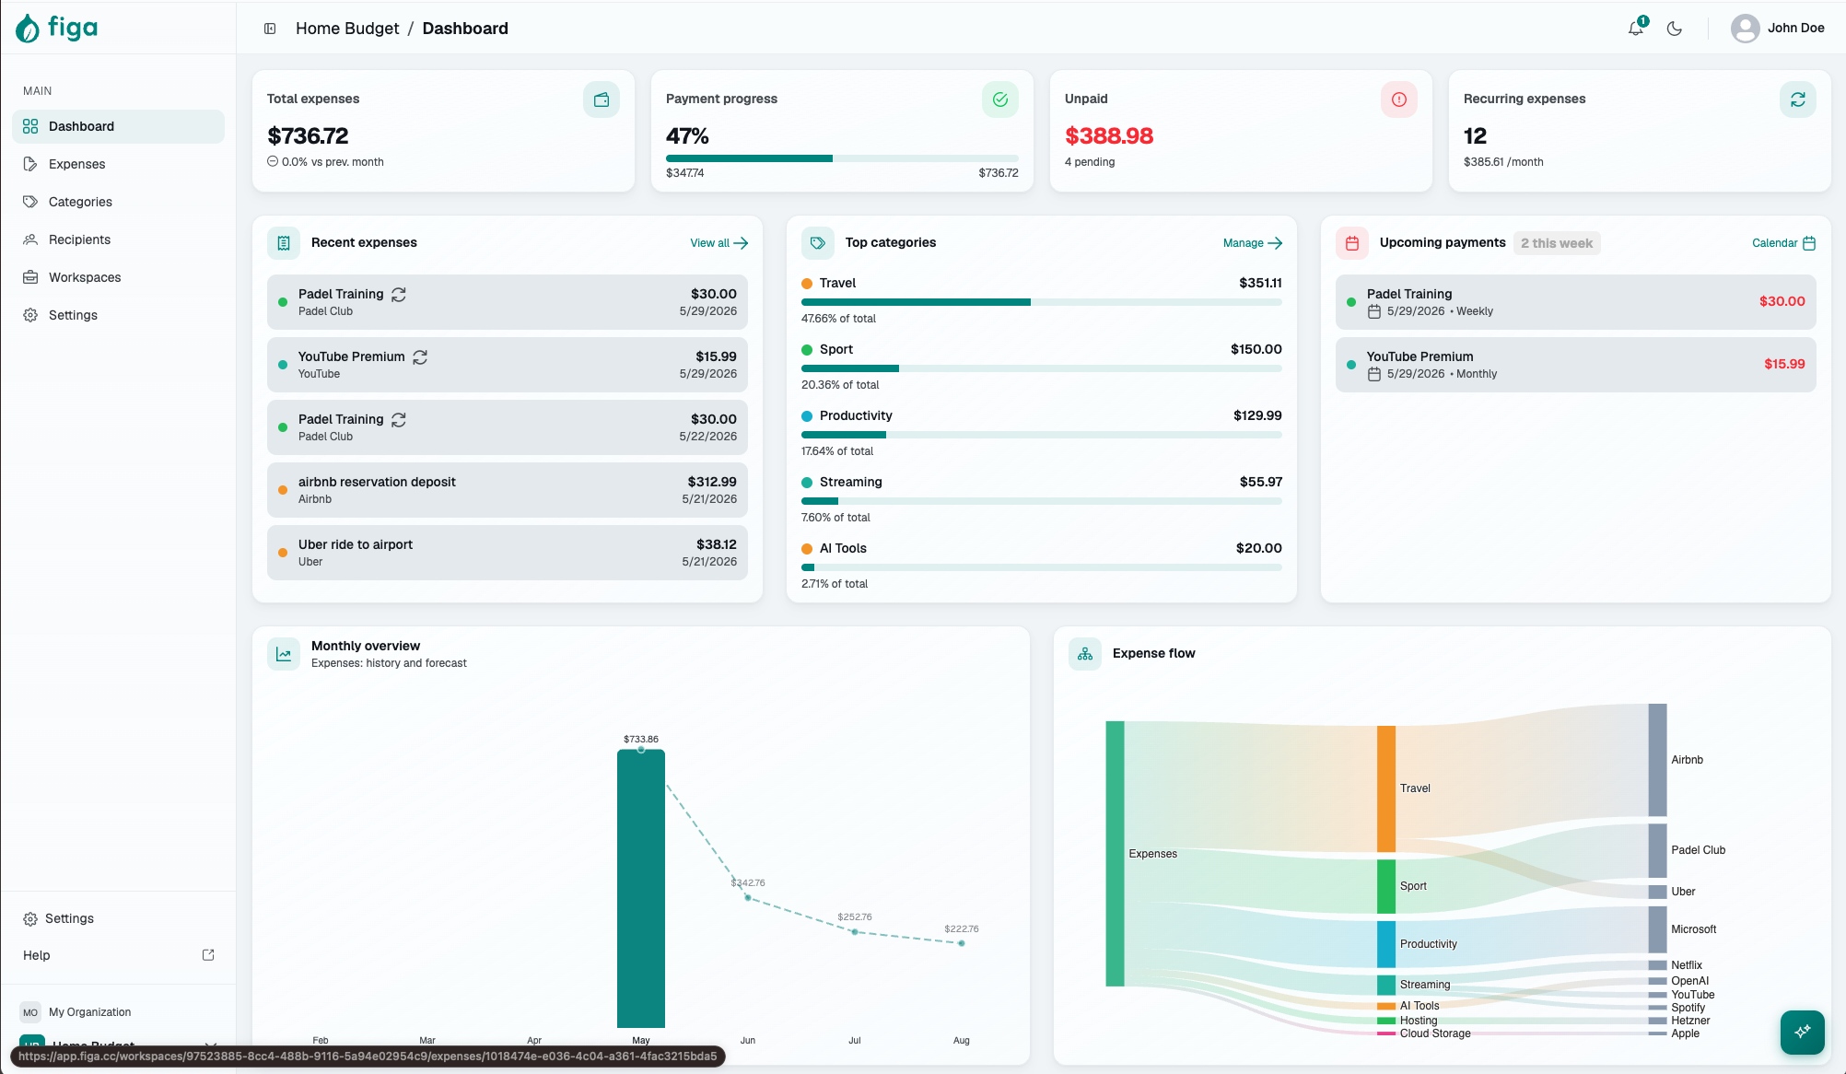Click the Upcoming payments calendar icon
Screen dimensions: 1846x1074
(x=1352, y=243)
